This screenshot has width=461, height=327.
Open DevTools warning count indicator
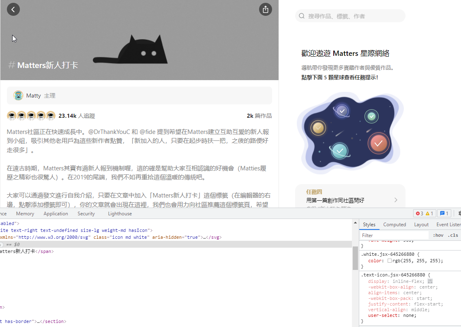click(x=429, y=213)
